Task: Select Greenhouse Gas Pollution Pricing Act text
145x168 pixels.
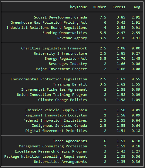Action: [49, 22]
